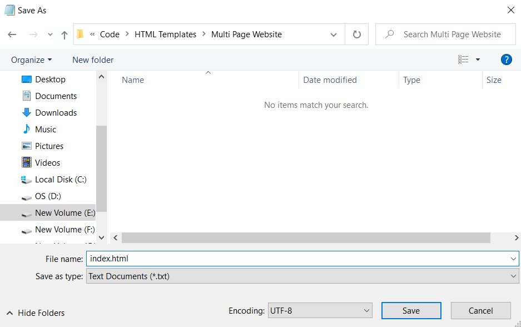The image size is (521, 327).
Task: Create a New folder
Action: [x=93, y=60]
